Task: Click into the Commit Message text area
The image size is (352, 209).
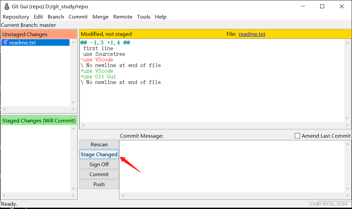Action: tap(232, 167)
